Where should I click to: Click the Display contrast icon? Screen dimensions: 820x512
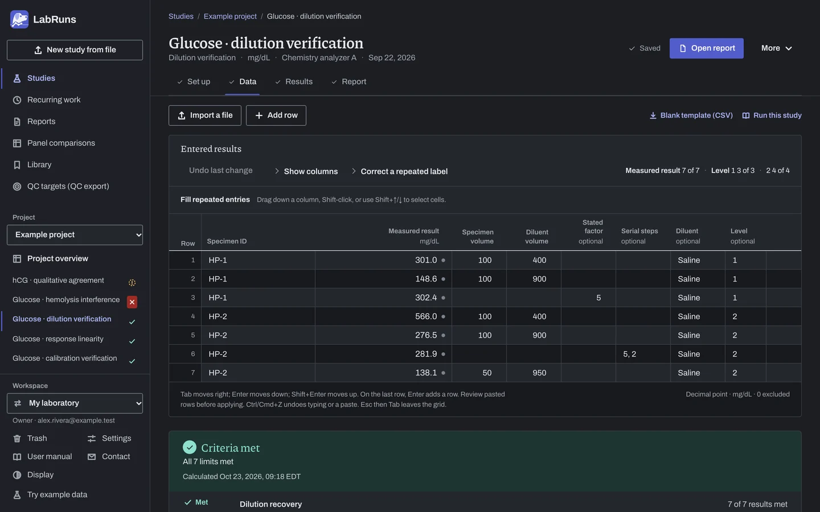pyautogui.click(x=17, y=475)
